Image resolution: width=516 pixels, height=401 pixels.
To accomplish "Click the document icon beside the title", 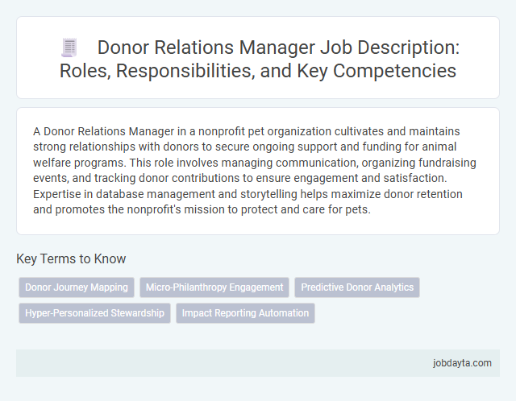I will point(69,48).
